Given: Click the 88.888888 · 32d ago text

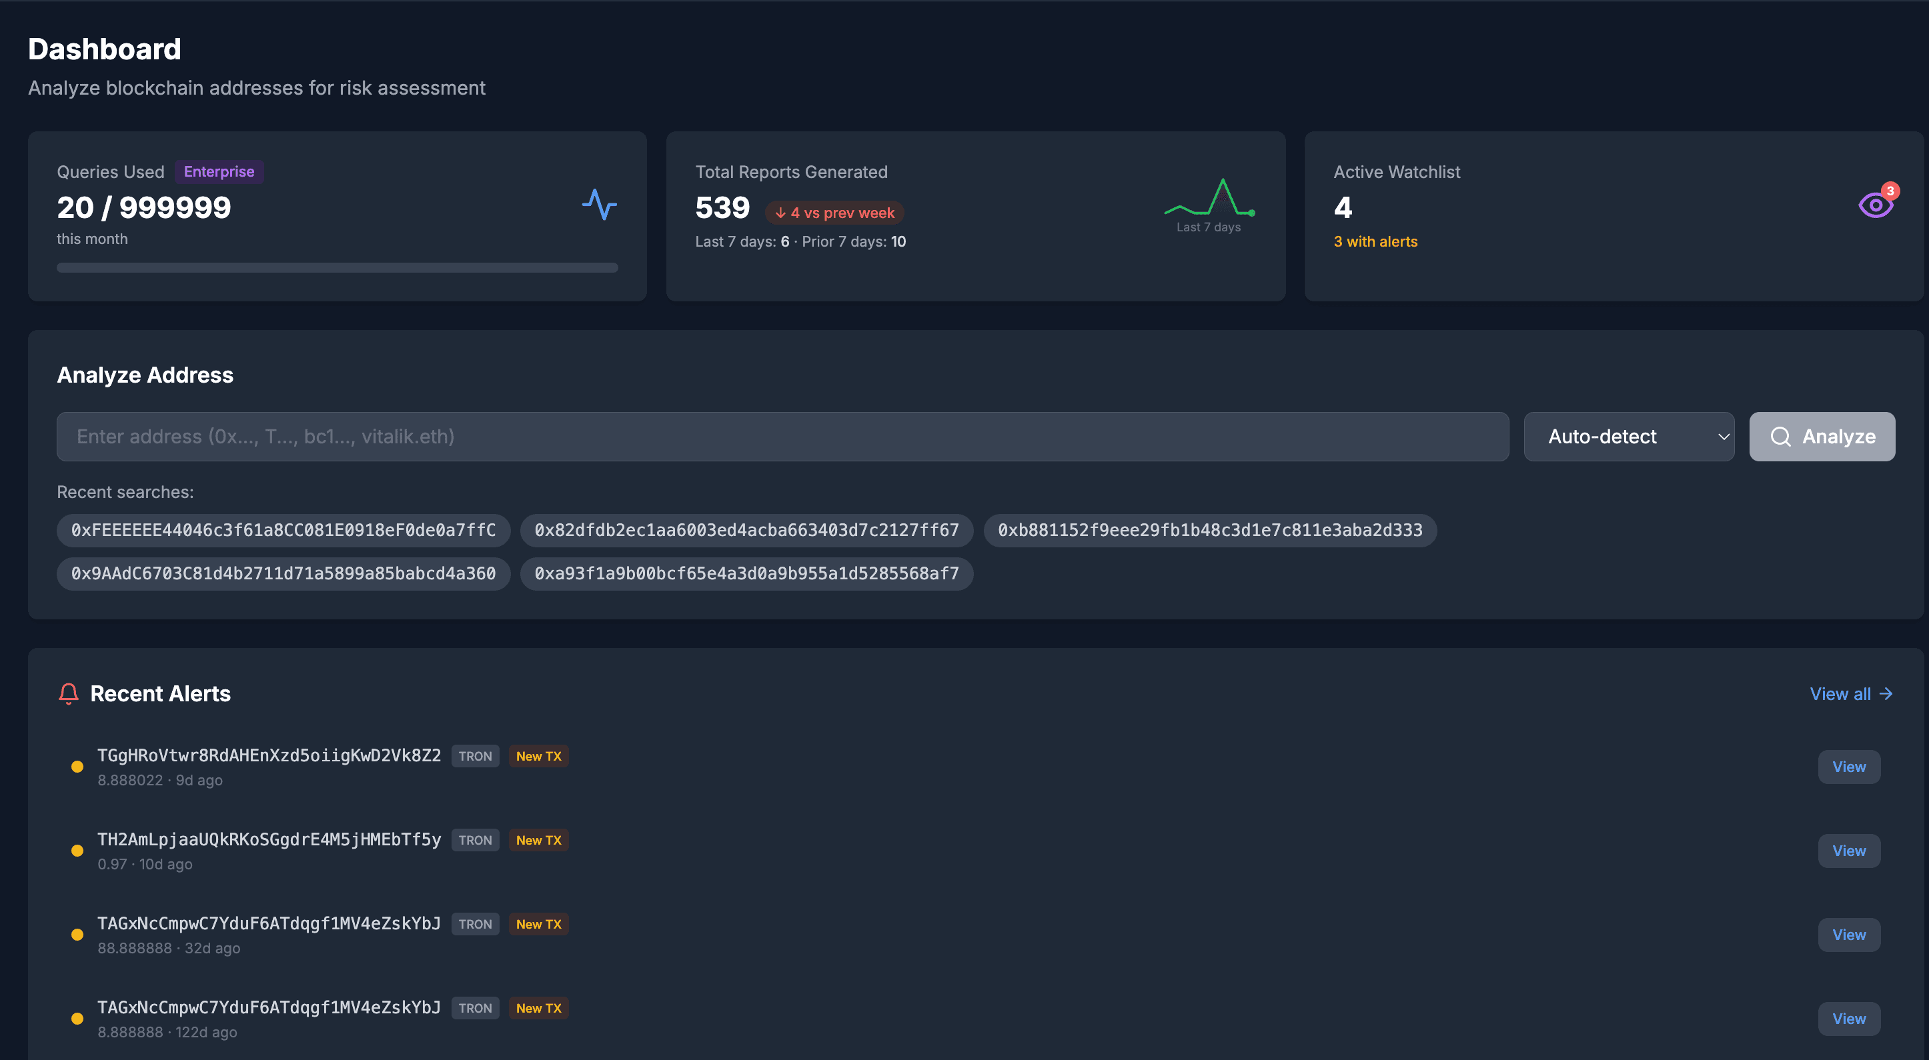Looking at the screenshot, I should click(x=169, y=948).
